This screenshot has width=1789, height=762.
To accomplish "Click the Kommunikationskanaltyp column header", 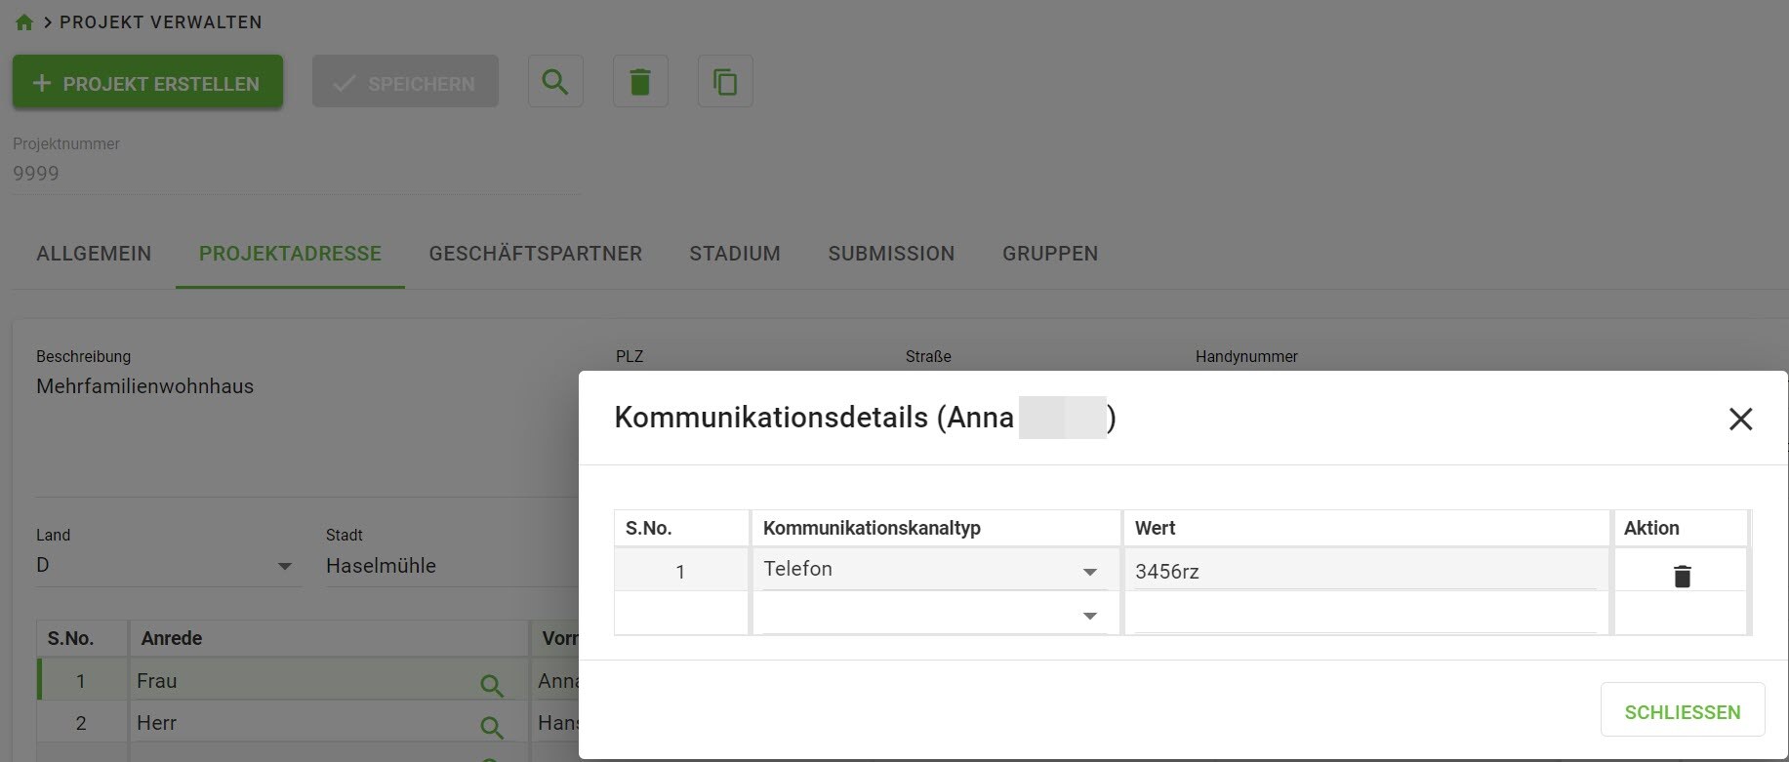I will point(935,528).
